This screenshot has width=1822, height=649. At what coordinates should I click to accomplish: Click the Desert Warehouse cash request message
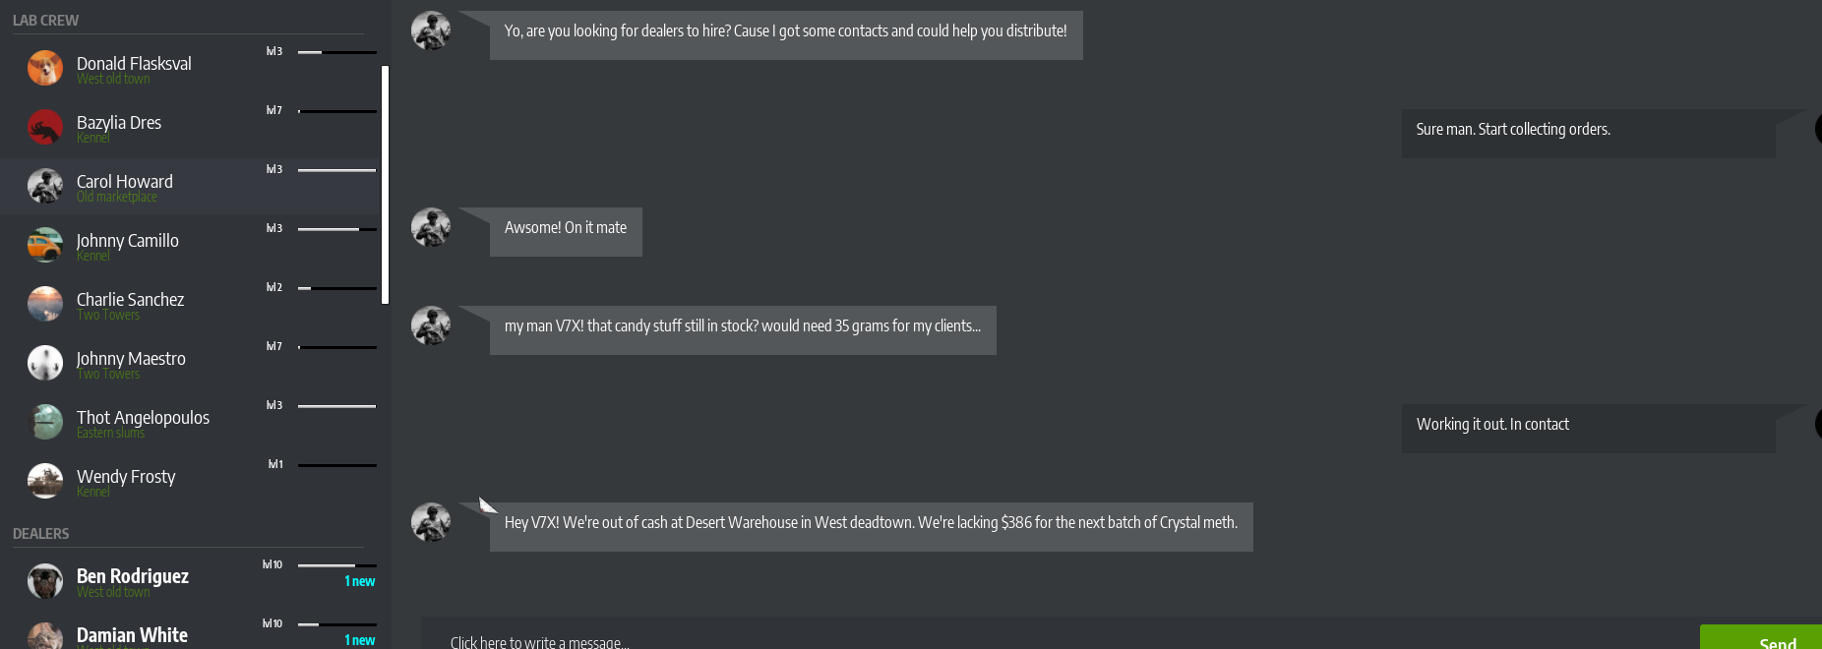point(871,523)
